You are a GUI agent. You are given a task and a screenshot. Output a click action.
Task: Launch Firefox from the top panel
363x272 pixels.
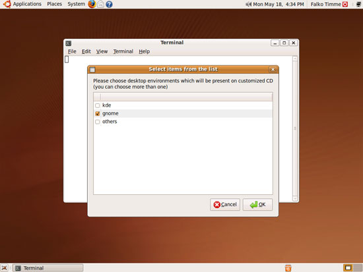pyautogui.click(x=92, y=4)
